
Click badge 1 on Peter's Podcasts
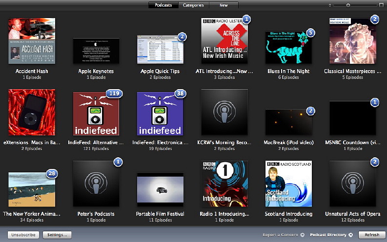pyautogui.click(x=118, y=162)
